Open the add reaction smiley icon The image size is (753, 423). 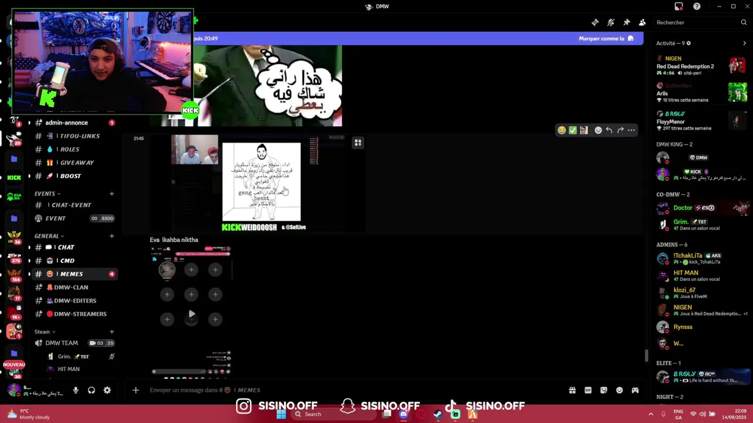point(598,130)
